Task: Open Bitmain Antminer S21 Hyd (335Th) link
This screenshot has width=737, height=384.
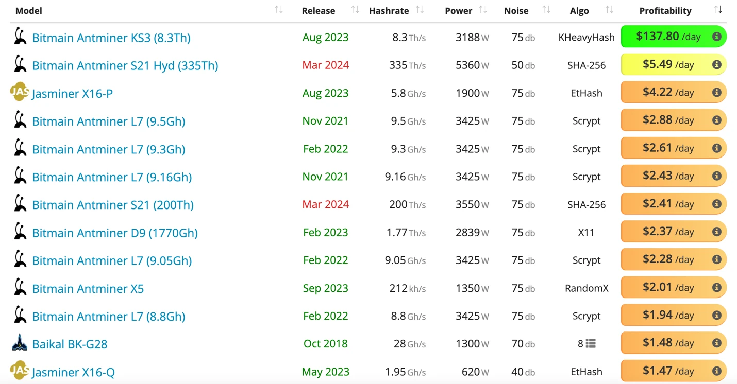Action: pos(125,66)
